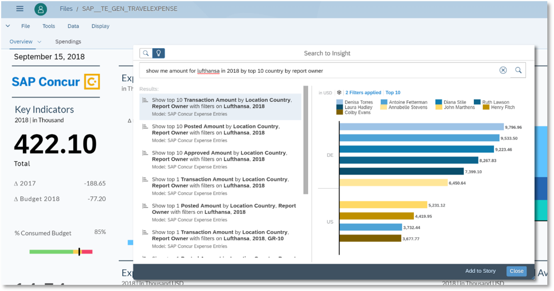554x291 pixels.
Task: Click the 7,399.10 bar in chart
Action: pos(402,171)
